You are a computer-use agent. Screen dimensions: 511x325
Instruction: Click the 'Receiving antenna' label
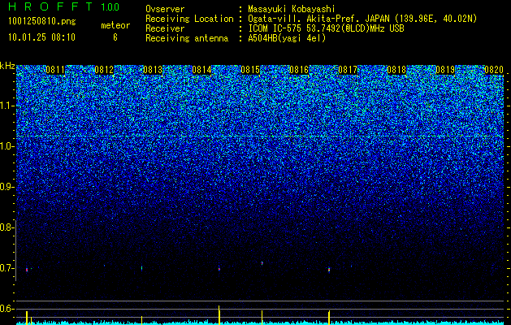point(187,38)
